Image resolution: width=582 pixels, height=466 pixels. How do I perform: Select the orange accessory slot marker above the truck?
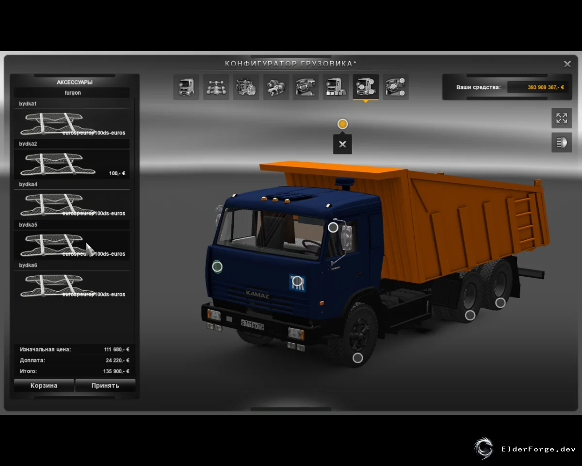click(x=342, y=124)
